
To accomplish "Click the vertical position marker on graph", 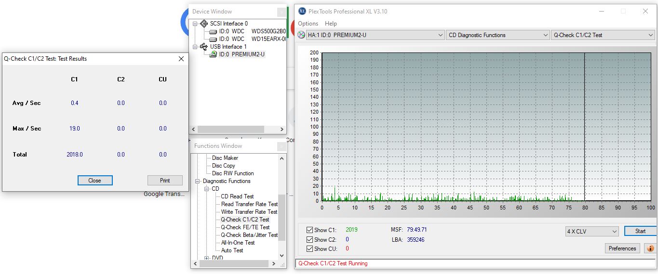I will (584, 127).
